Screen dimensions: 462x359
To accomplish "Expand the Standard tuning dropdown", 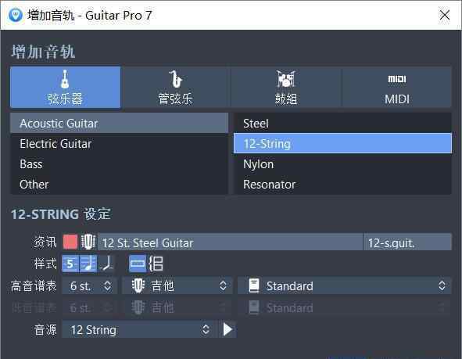I will [345, 286].
